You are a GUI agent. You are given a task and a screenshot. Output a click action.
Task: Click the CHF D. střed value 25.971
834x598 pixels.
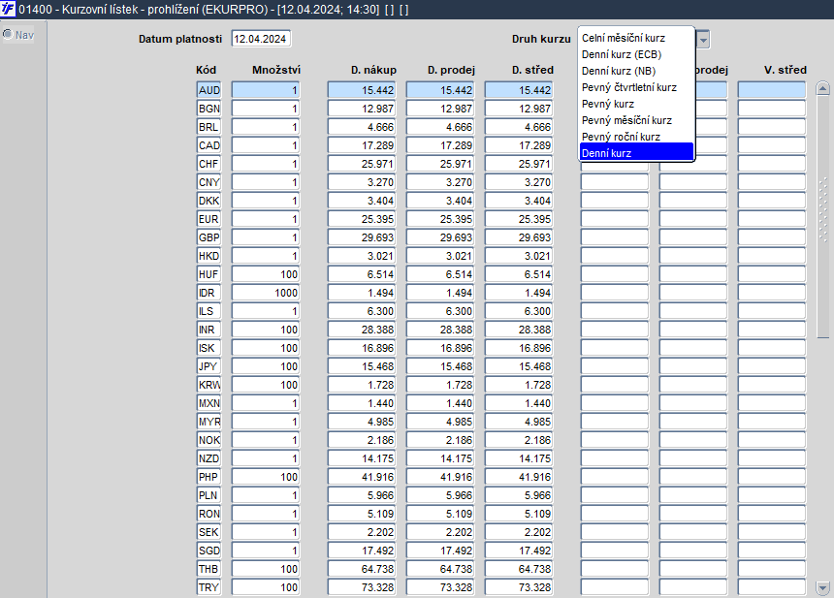tap(519, 164)
